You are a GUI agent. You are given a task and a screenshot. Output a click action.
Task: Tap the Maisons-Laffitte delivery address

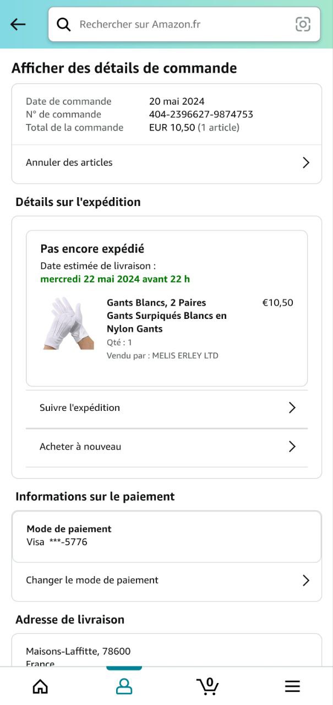point(78,652)
